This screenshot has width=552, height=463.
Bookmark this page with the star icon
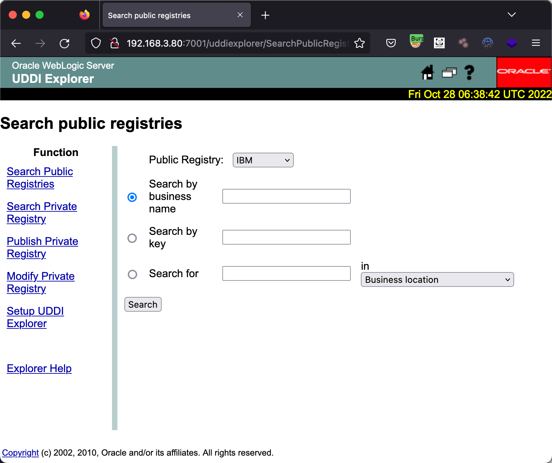coord(360,43)
